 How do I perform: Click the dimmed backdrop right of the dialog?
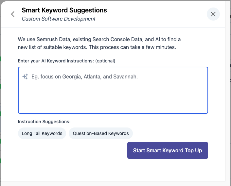[x=228, y=98]
